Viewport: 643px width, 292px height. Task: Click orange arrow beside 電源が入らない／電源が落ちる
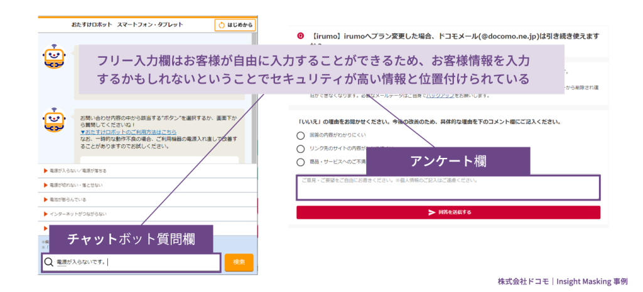click(x=46, y=171)
